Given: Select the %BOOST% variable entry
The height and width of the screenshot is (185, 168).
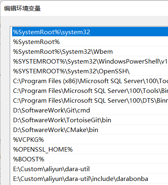Looking at the screenshot, I should click(x=89, y=159).
